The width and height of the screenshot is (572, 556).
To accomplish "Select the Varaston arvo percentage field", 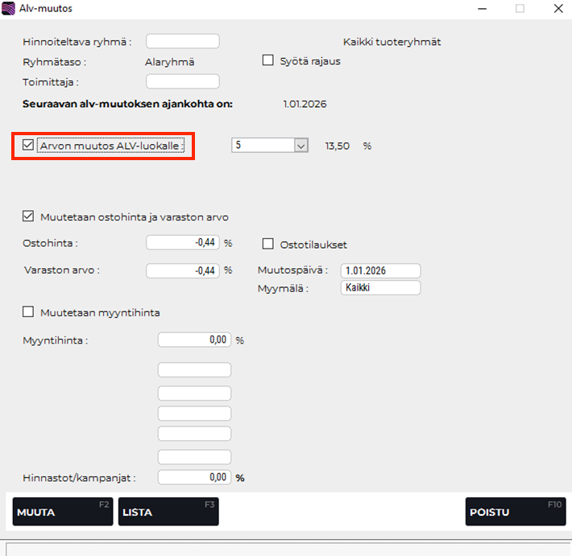I will click(183, 270).
